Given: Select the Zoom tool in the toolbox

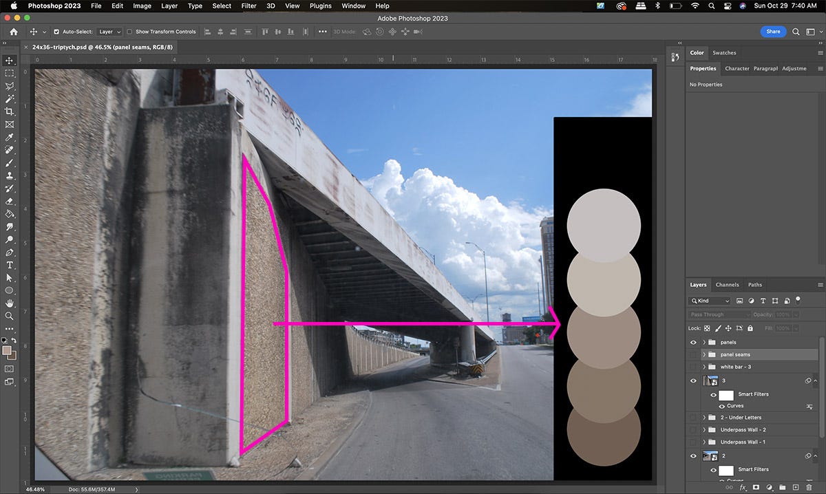Looking at the screenshot, I should coord(10,316).
